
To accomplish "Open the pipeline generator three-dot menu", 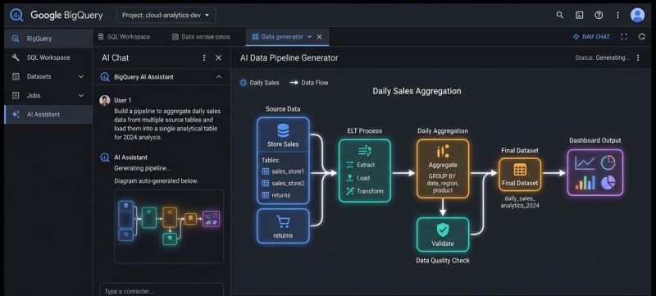I will click(x=638, y=57).
